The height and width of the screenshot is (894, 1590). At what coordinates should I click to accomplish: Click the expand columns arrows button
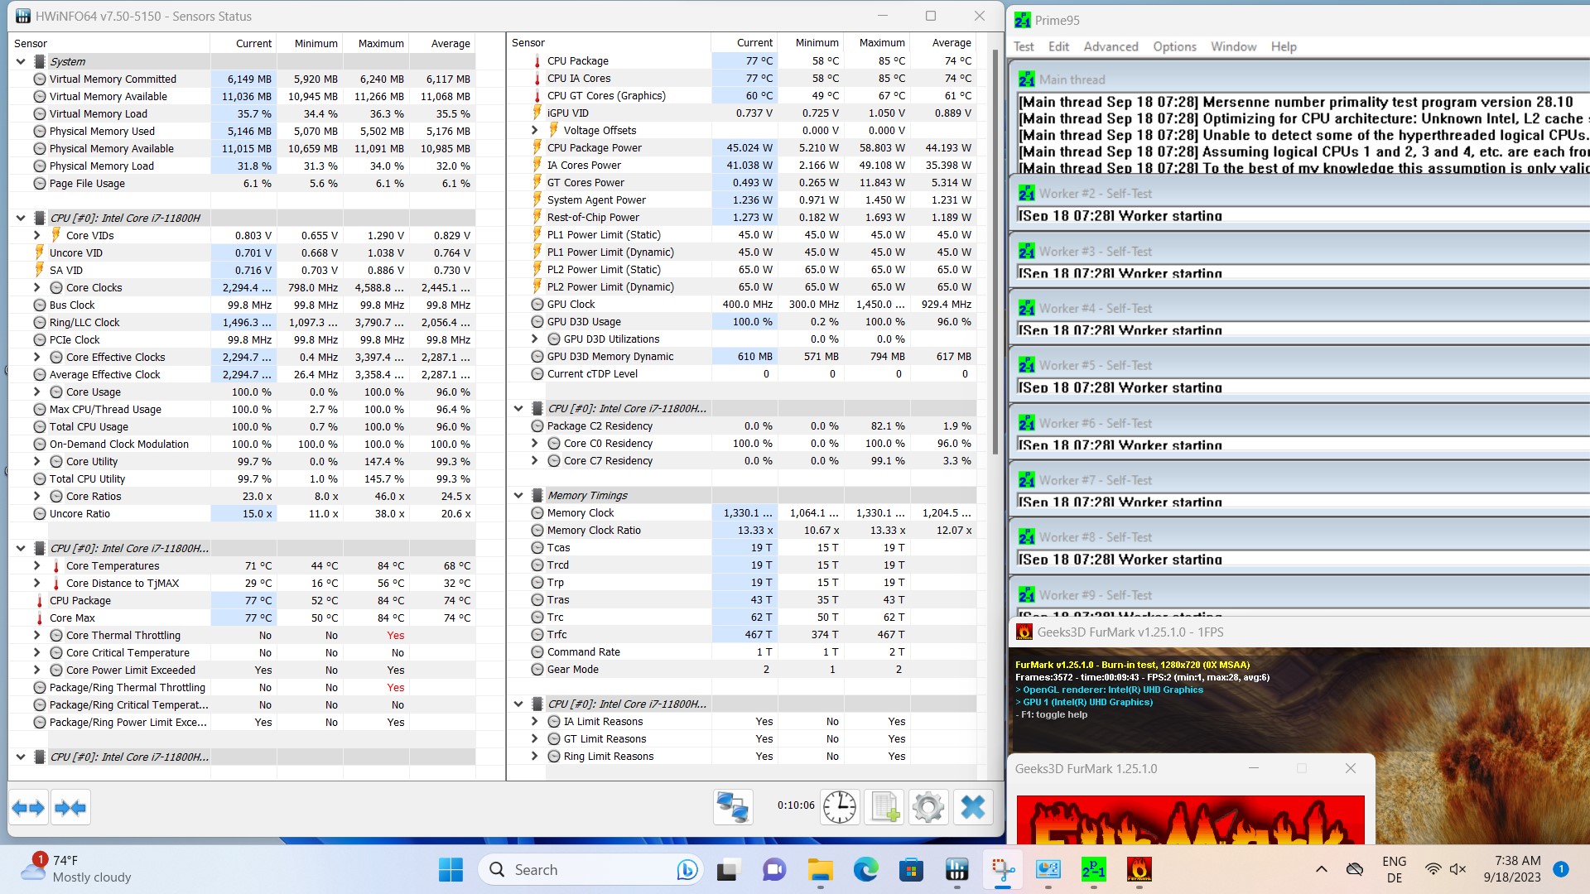(29, 807)
